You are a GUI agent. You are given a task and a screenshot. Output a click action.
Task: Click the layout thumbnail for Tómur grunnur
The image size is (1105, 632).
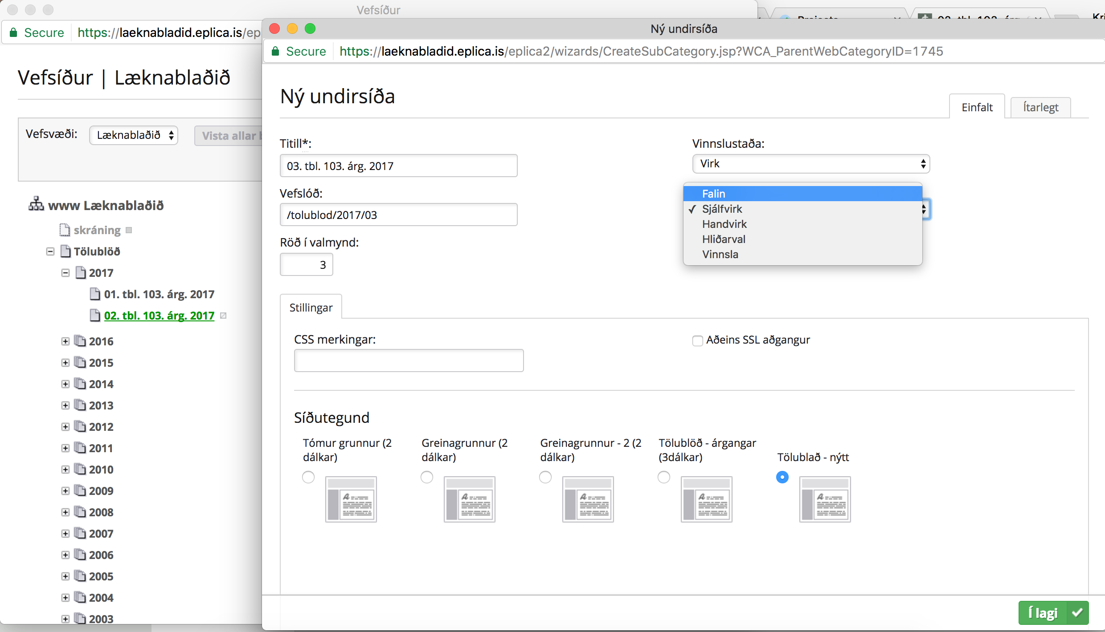[351, 499]
